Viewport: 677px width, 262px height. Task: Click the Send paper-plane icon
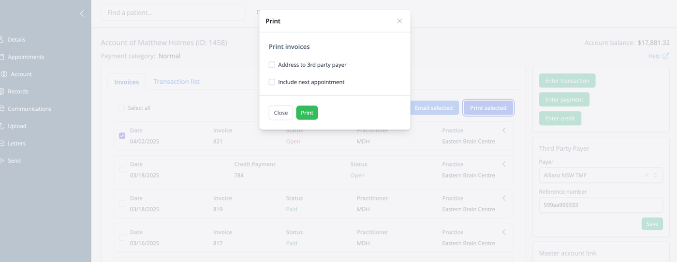1,160
